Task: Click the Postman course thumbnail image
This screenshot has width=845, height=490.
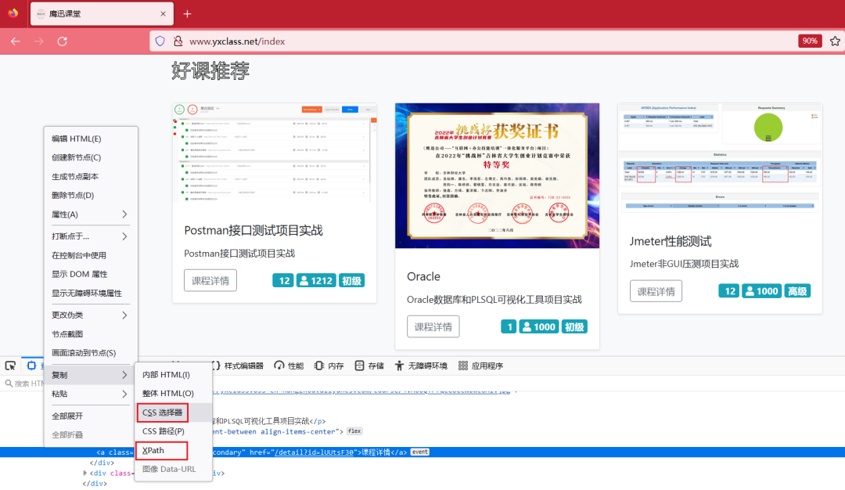Action: (x=275, y=153)
